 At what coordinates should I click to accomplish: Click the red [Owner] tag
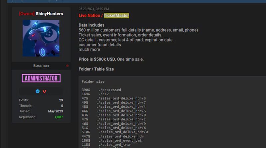(x=27, y=14)
